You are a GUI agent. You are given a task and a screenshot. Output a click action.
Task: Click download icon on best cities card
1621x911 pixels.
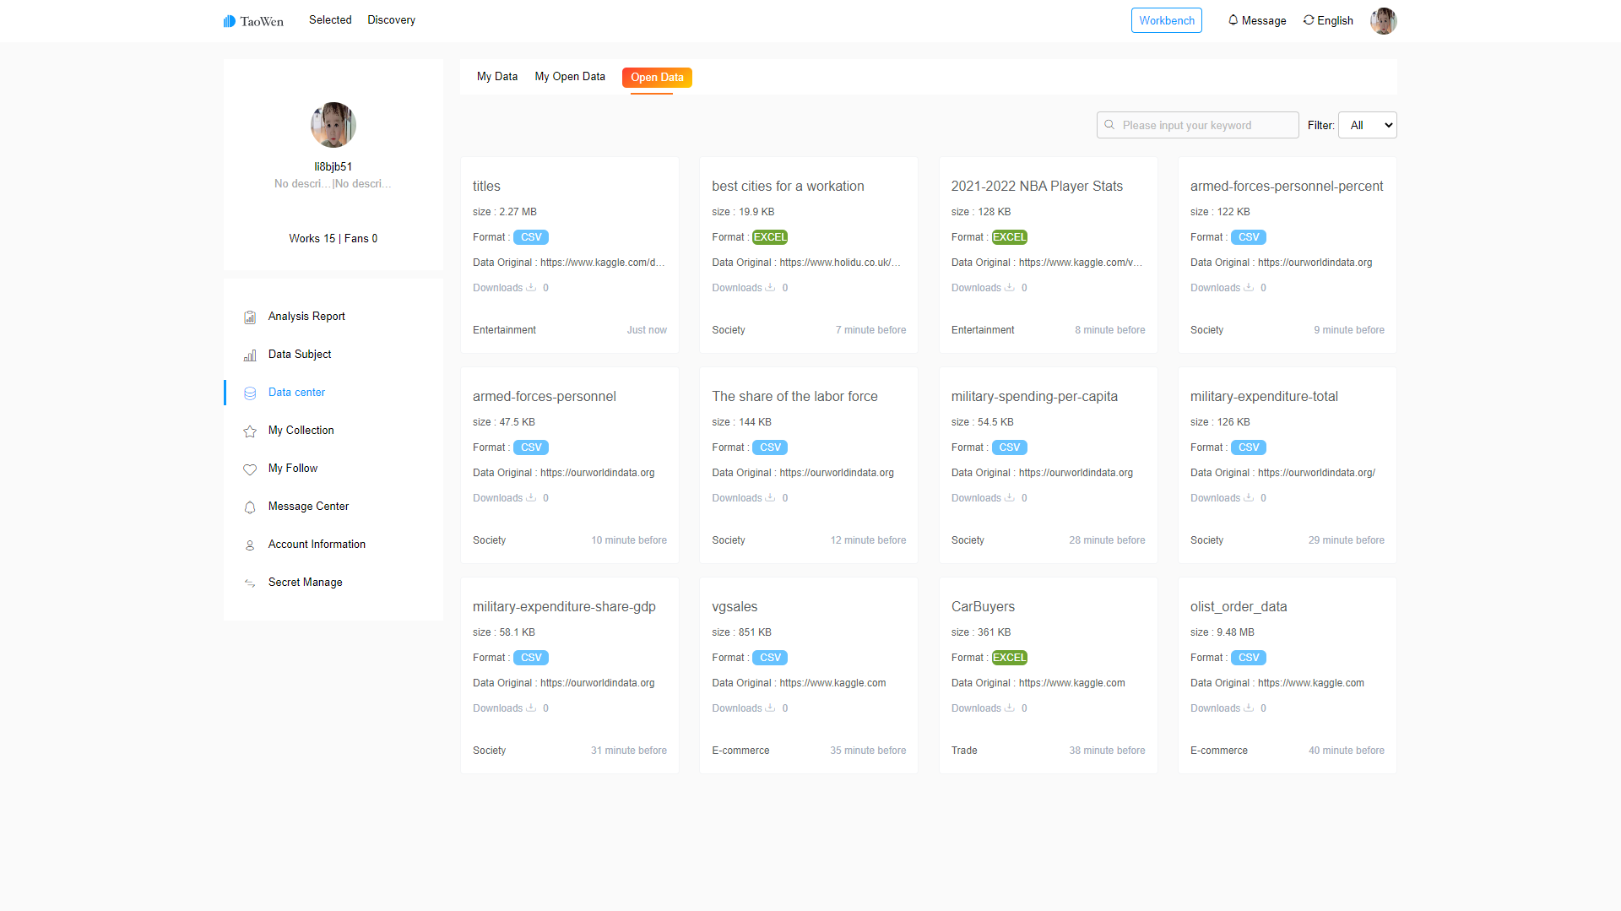tap(770, 287)
